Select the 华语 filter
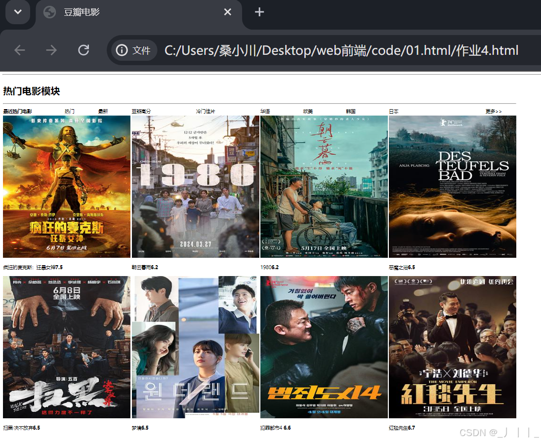 point(265,112)
